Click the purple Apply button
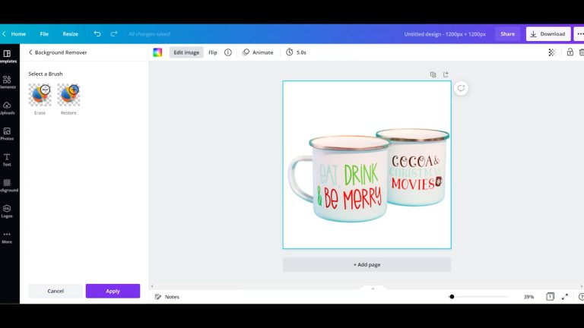The image size is (584, 328). [x=113, y=291]
